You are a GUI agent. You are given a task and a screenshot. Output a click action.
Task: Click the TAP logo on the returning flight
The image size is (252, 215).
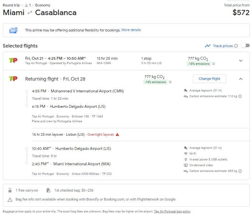(13, 79)
